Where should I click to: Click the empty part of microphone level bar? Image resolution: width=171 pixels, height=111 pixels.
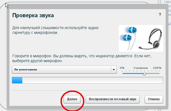[92, 80]
